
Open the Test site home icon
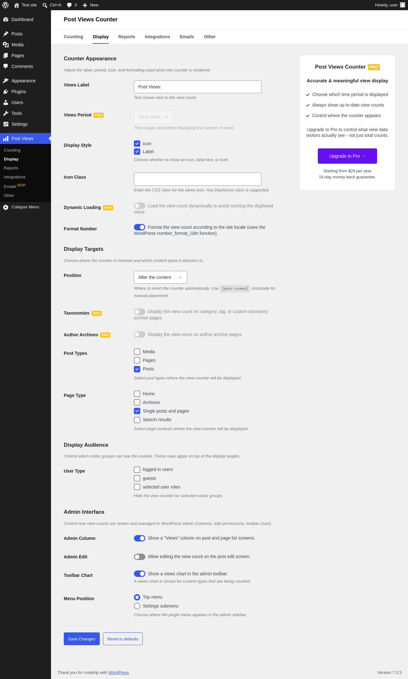click(x=17, y=5)
